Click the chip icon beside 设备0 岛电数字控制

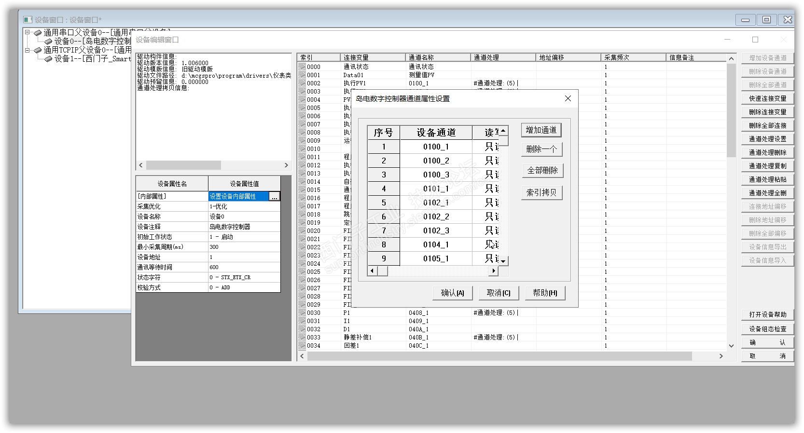pos(48,41)
